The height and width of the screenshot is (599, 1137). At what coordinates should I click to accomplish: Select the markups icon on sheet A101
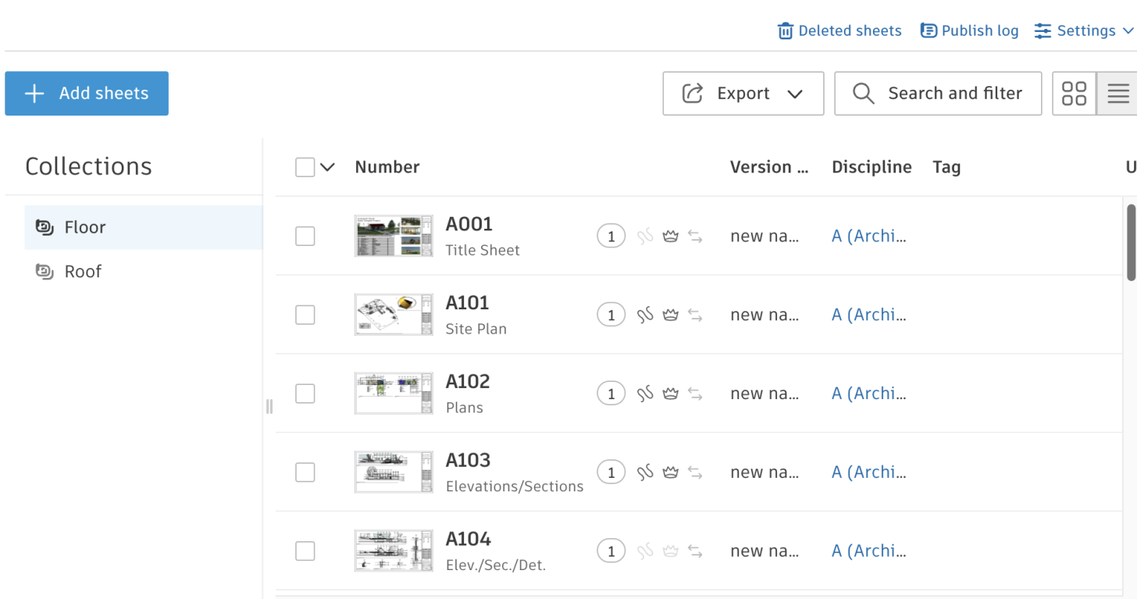coord(644,314)
